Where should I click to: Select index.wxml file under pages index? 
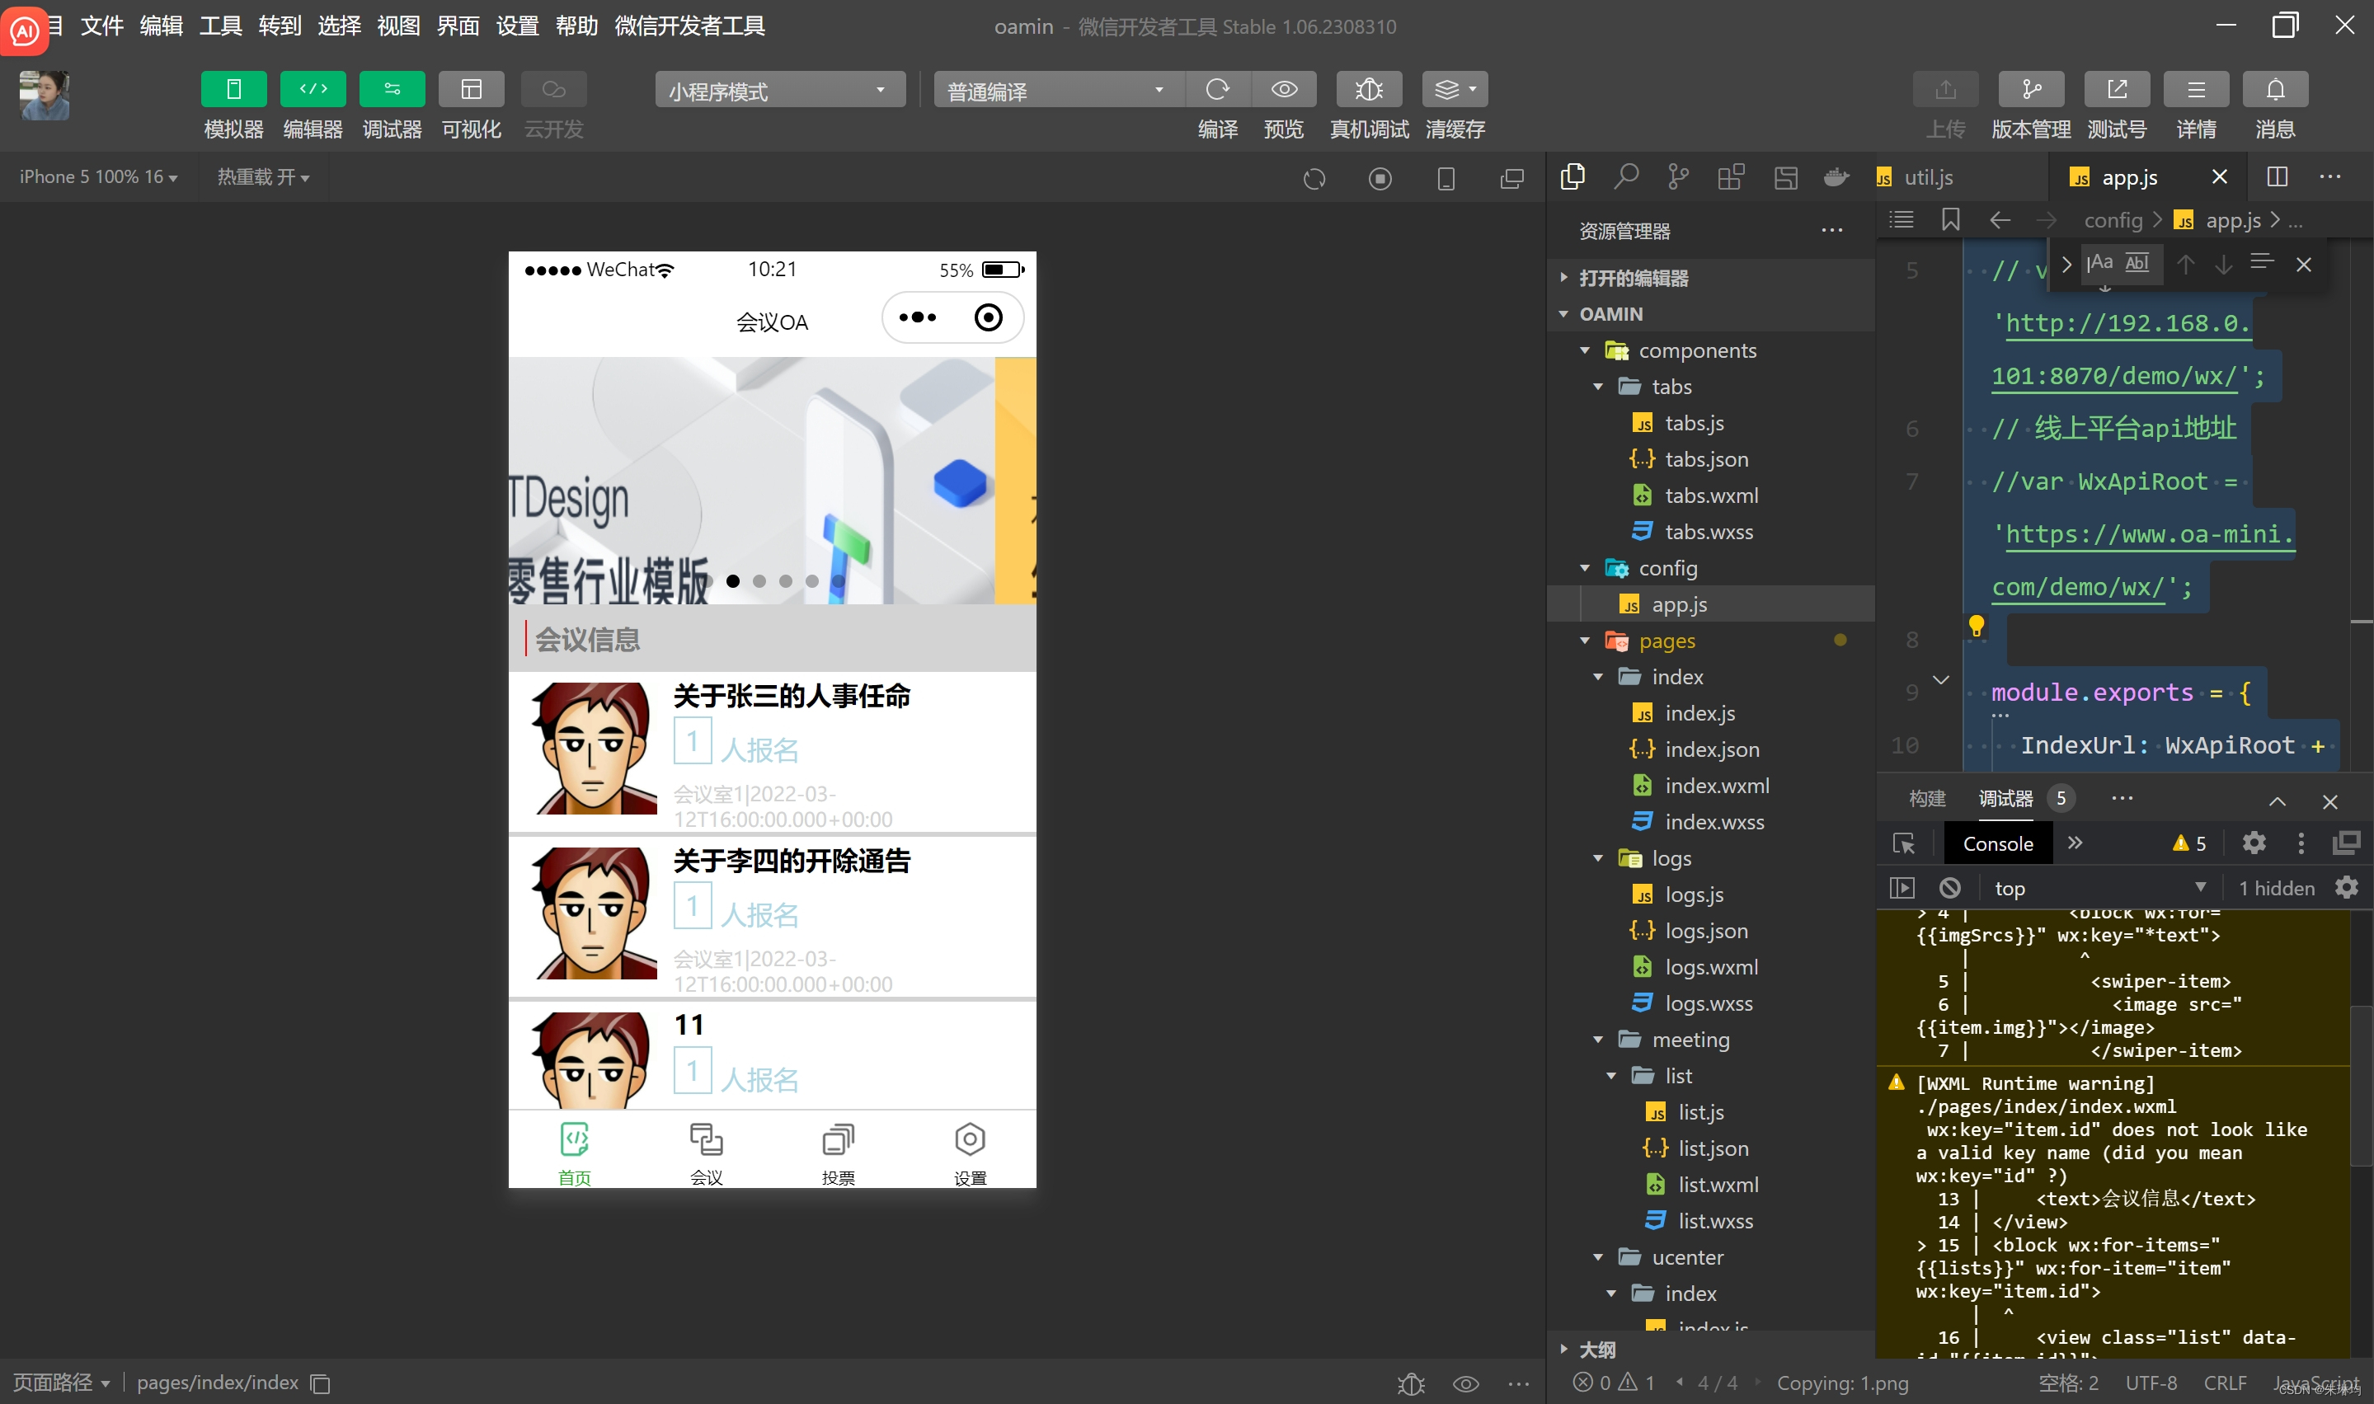[1717, 785]
